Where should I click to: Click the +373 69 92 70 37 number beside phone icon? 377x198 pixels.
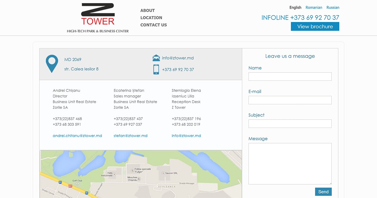pyautogui.click(x=178, y=69)
